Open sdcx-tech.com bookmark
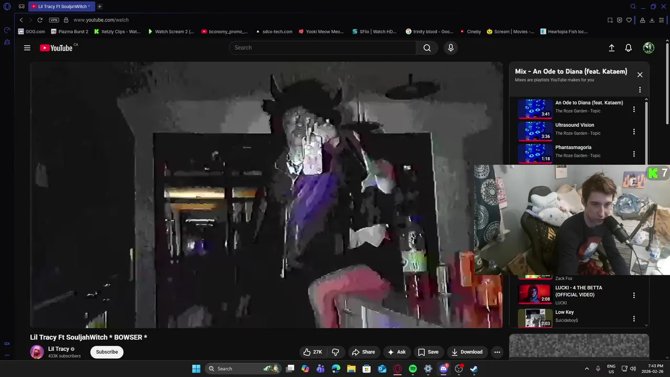Viewport: 670px width, 377px height. tap(274, 31)
